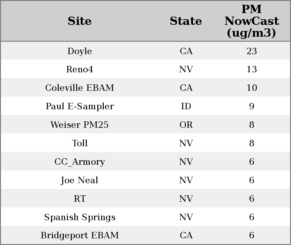Viewport: 291px width, 245px height.
Task: Select the Doyle site row
Action: click(x=80, y=51)
